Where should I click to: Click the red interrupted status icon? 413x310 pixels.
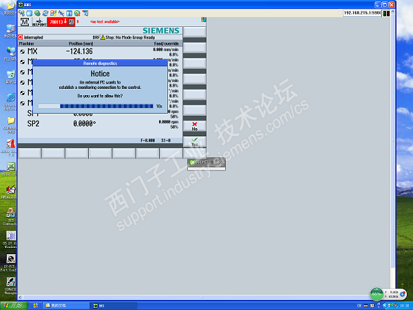[x=21, y=37]
